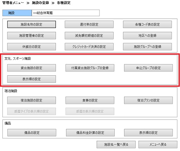Open 宿泊プランの設定 button

click(148, 100)
